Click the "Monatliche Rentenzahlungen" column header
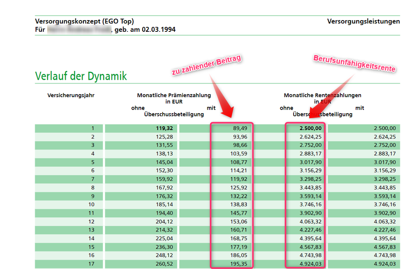Image resolution: width=413 pixels, height=269 pixels. point(322,95)
